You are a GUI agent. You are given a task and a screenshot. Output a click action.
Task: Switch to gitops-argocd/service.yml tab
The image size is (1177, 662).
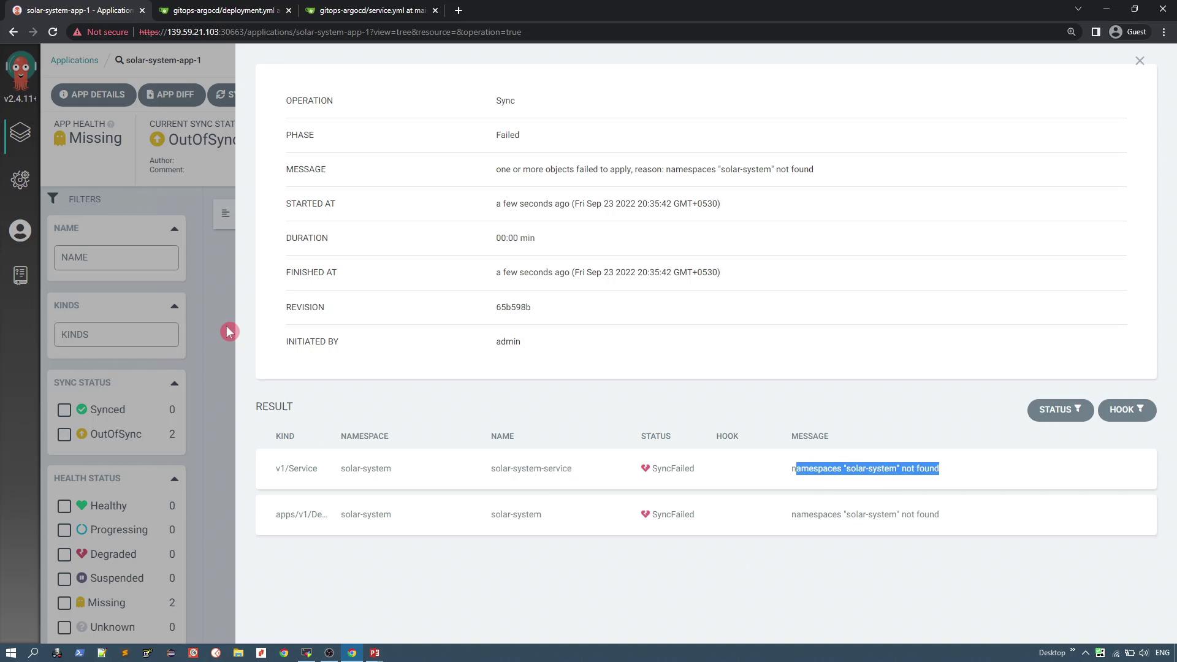click(x=372, y=10)
